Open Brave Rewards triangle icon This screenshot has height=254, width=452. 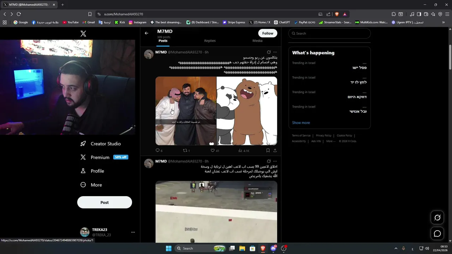click(x=345, y=14)
